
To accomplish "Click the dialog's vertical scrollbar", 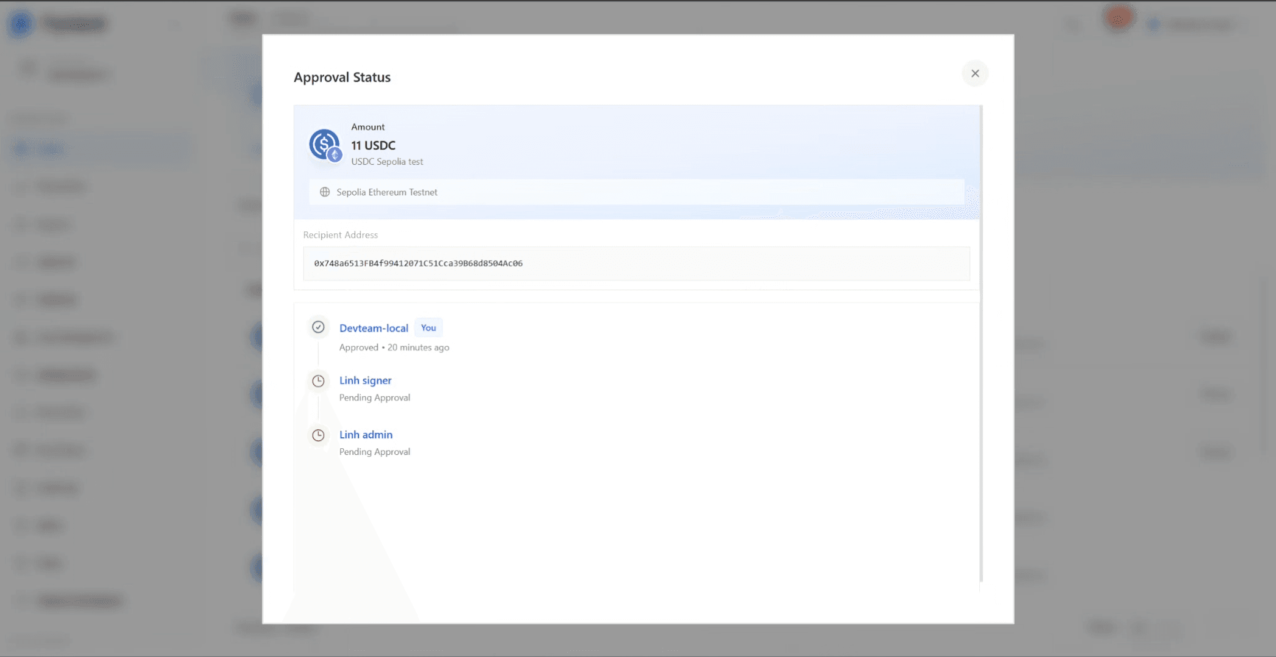I will [981, 343].
